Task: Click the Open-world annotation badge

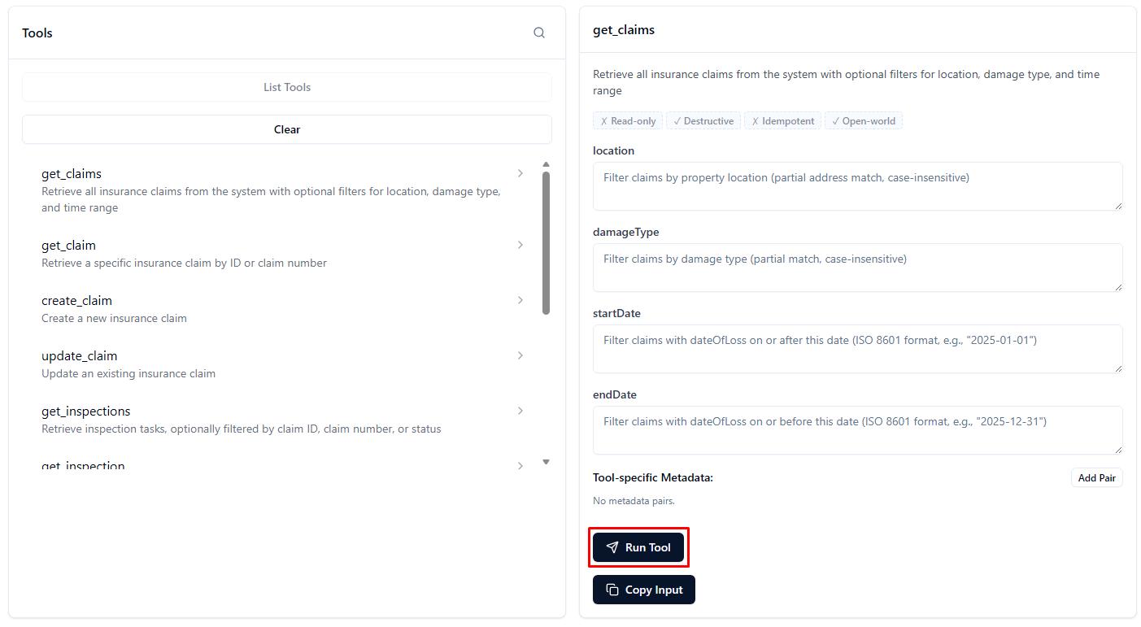Action: pyautogui.click(x=864, y=121)
